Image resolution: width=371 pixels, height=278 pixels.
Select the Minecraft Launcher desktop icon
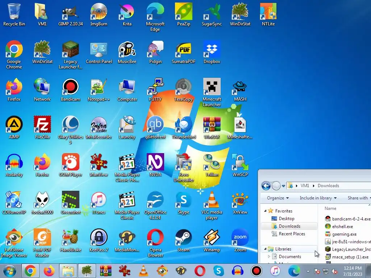tap(212, 92)
